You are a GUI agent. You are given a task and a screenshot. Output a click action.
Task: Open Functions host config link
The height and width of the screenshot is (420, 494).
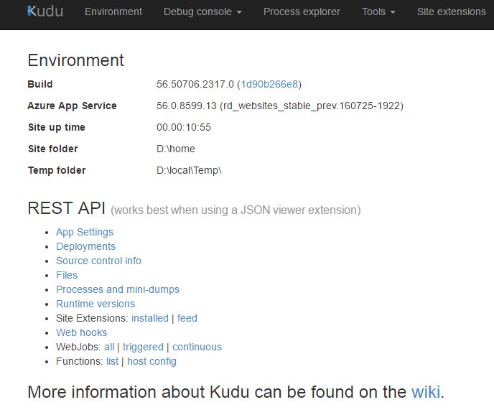[152, 361]
